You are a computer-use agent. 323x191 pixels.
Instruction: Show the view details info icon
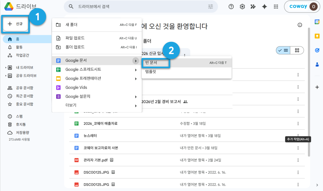pos(300,25)
